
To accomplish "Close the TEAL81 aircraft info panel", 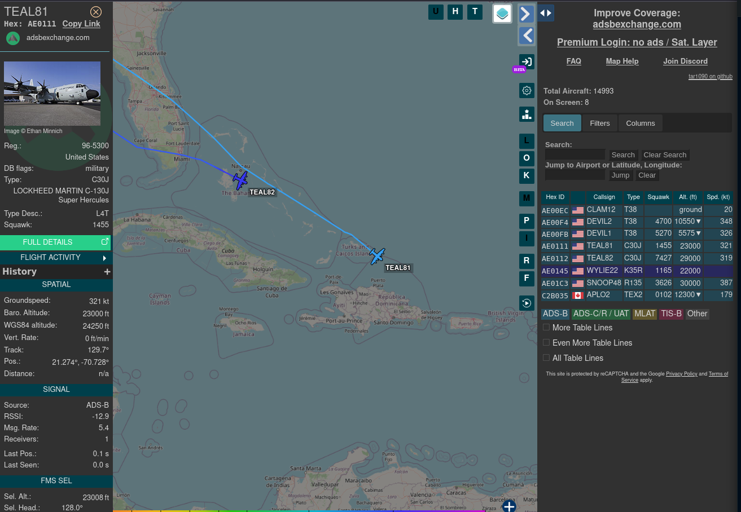I will [96, 12].
